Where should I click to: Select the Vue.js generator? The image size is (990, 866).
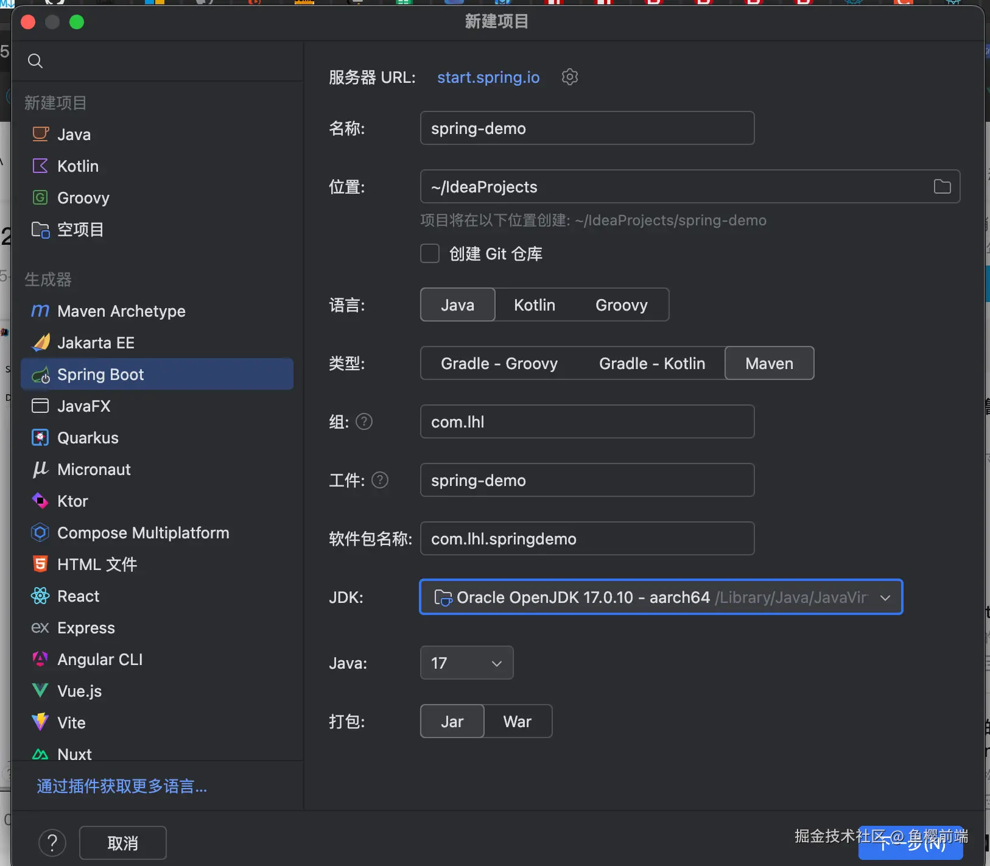click(157, 691)
